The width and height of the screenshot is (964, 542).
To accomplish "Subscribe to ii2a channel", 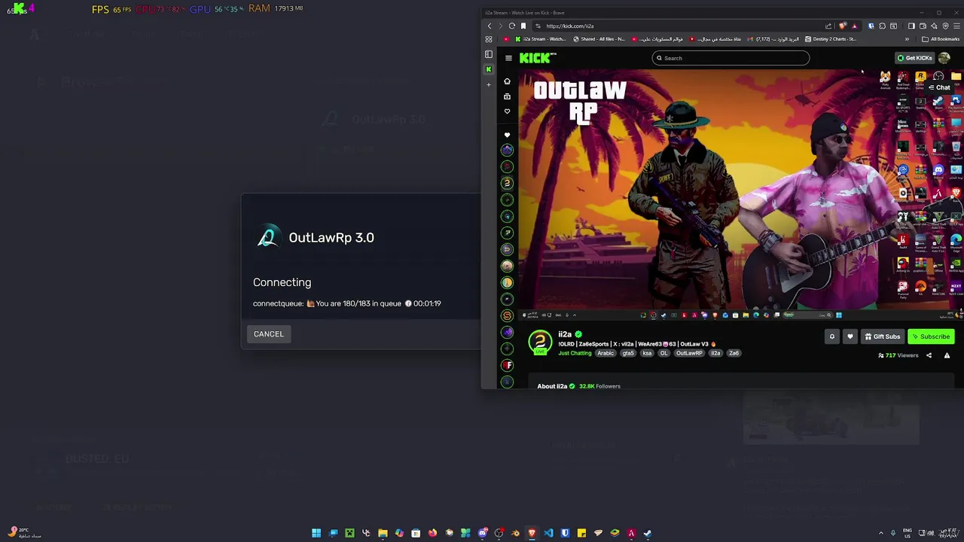I will 931,336.
